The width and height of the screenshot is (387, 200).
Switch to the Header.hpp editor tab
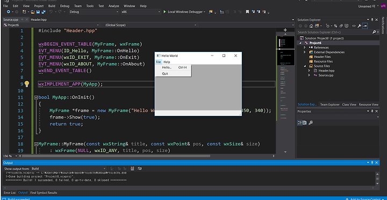coord(39,20)
